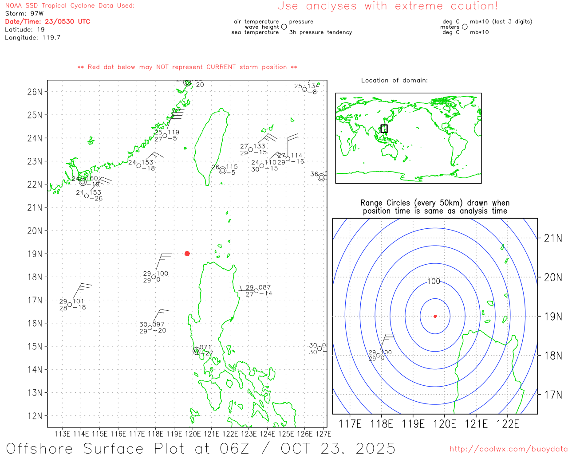This screenshot has width=568, height=454.
Task: Click the 'sea temperature' legend label
Action: [255, 32]
